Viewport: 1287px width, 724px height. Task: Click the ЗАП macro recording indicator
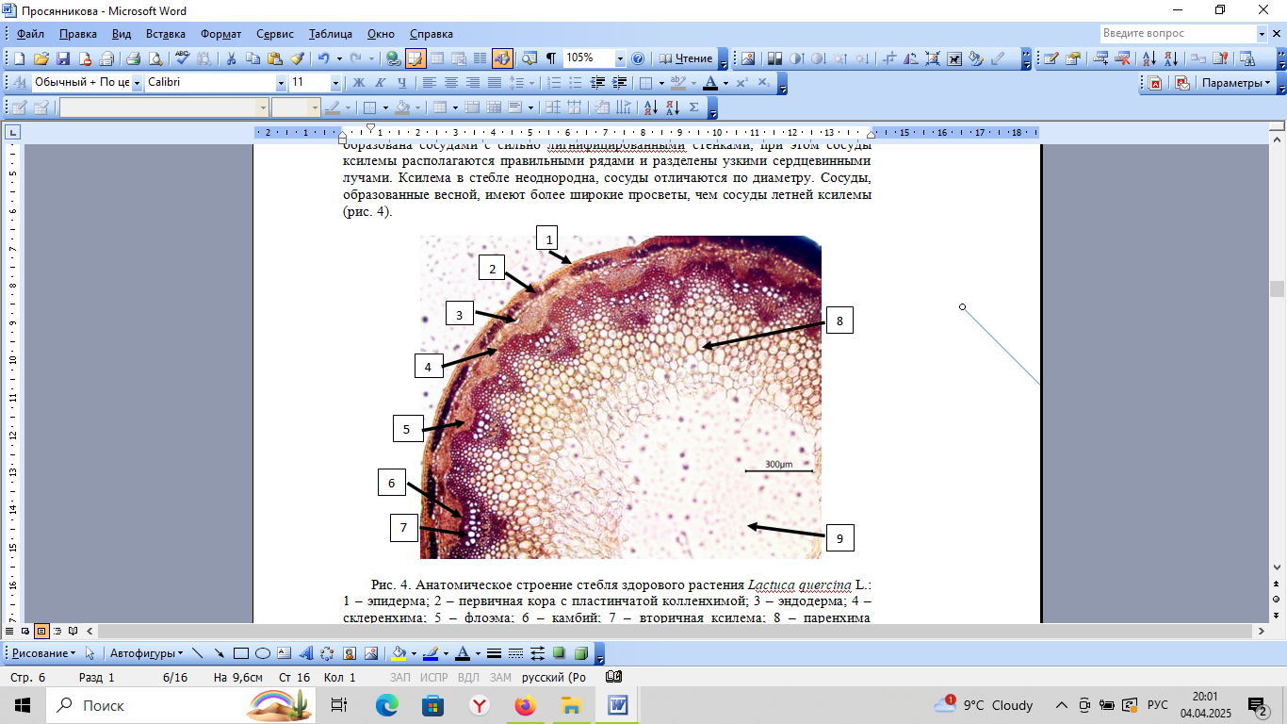[399, 678]
